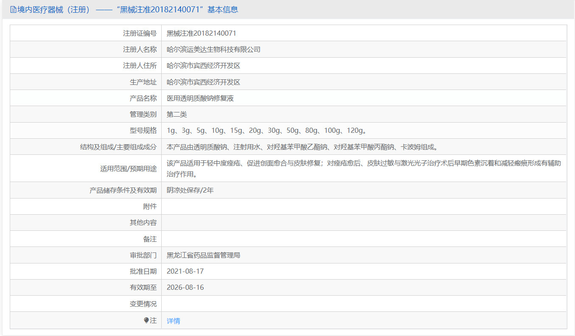Click the 产品储存条件及有效期 label

(x=123, y=190)
